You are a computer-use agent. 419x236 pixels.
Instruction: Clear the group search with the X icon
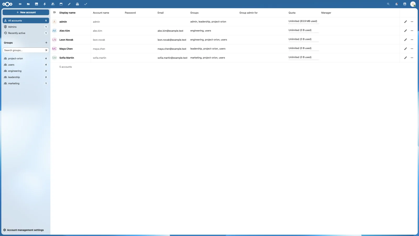[x=46, y=50]
